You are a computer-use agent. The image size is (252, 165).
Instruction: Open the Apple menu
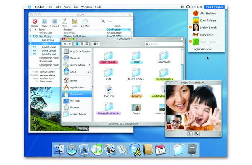[30, 7]
